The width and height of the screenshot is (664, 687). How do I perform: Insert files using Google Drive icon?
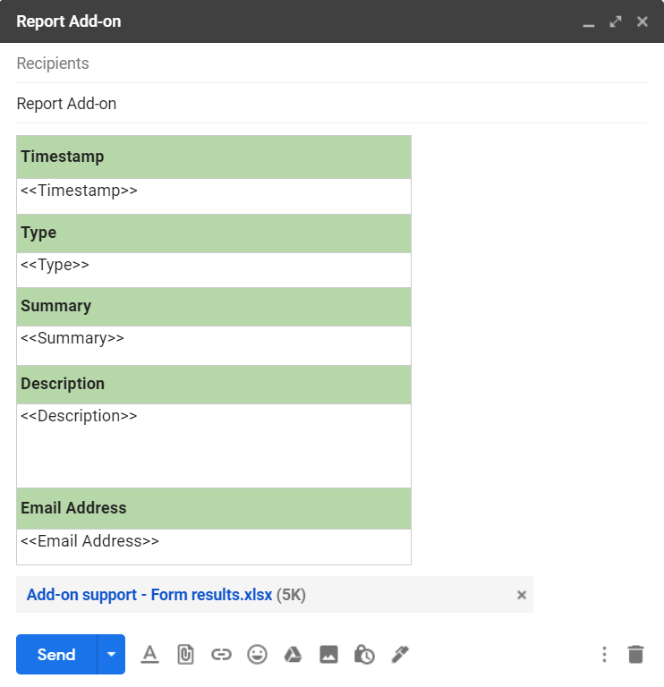tap(293, 655)
